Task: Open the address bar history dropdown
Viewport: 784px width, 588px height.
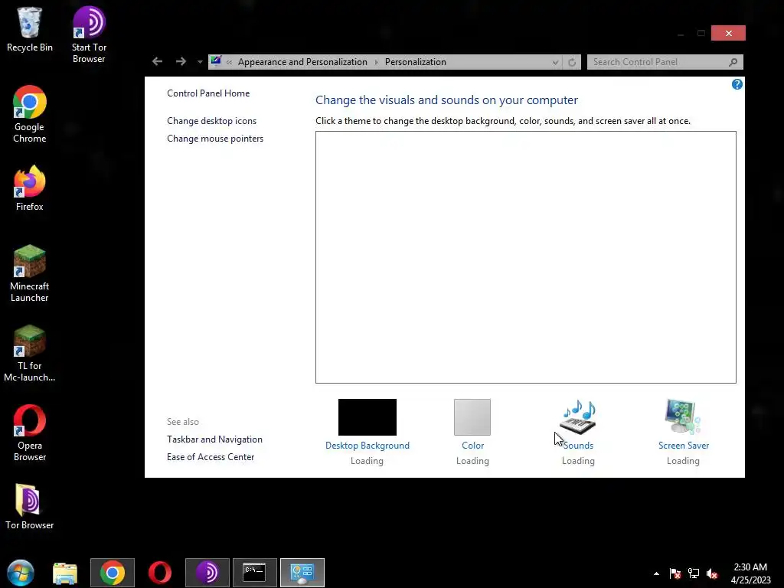Action: (556, 62)
